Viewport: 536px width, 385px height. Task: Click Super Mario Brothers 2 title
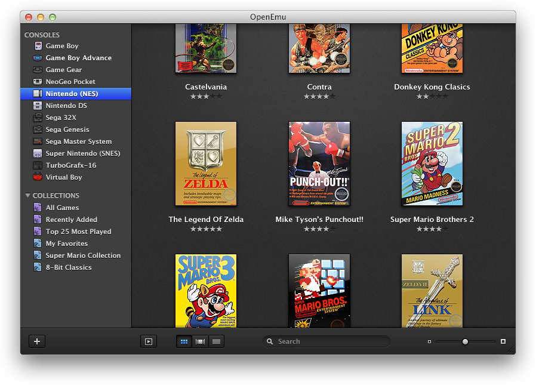(432, 220)
